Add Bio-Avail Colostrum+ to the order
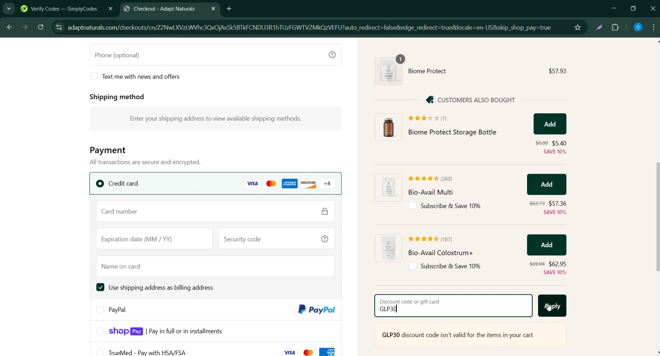Viewport: 660px width, 356px height. tap(546, 245)
